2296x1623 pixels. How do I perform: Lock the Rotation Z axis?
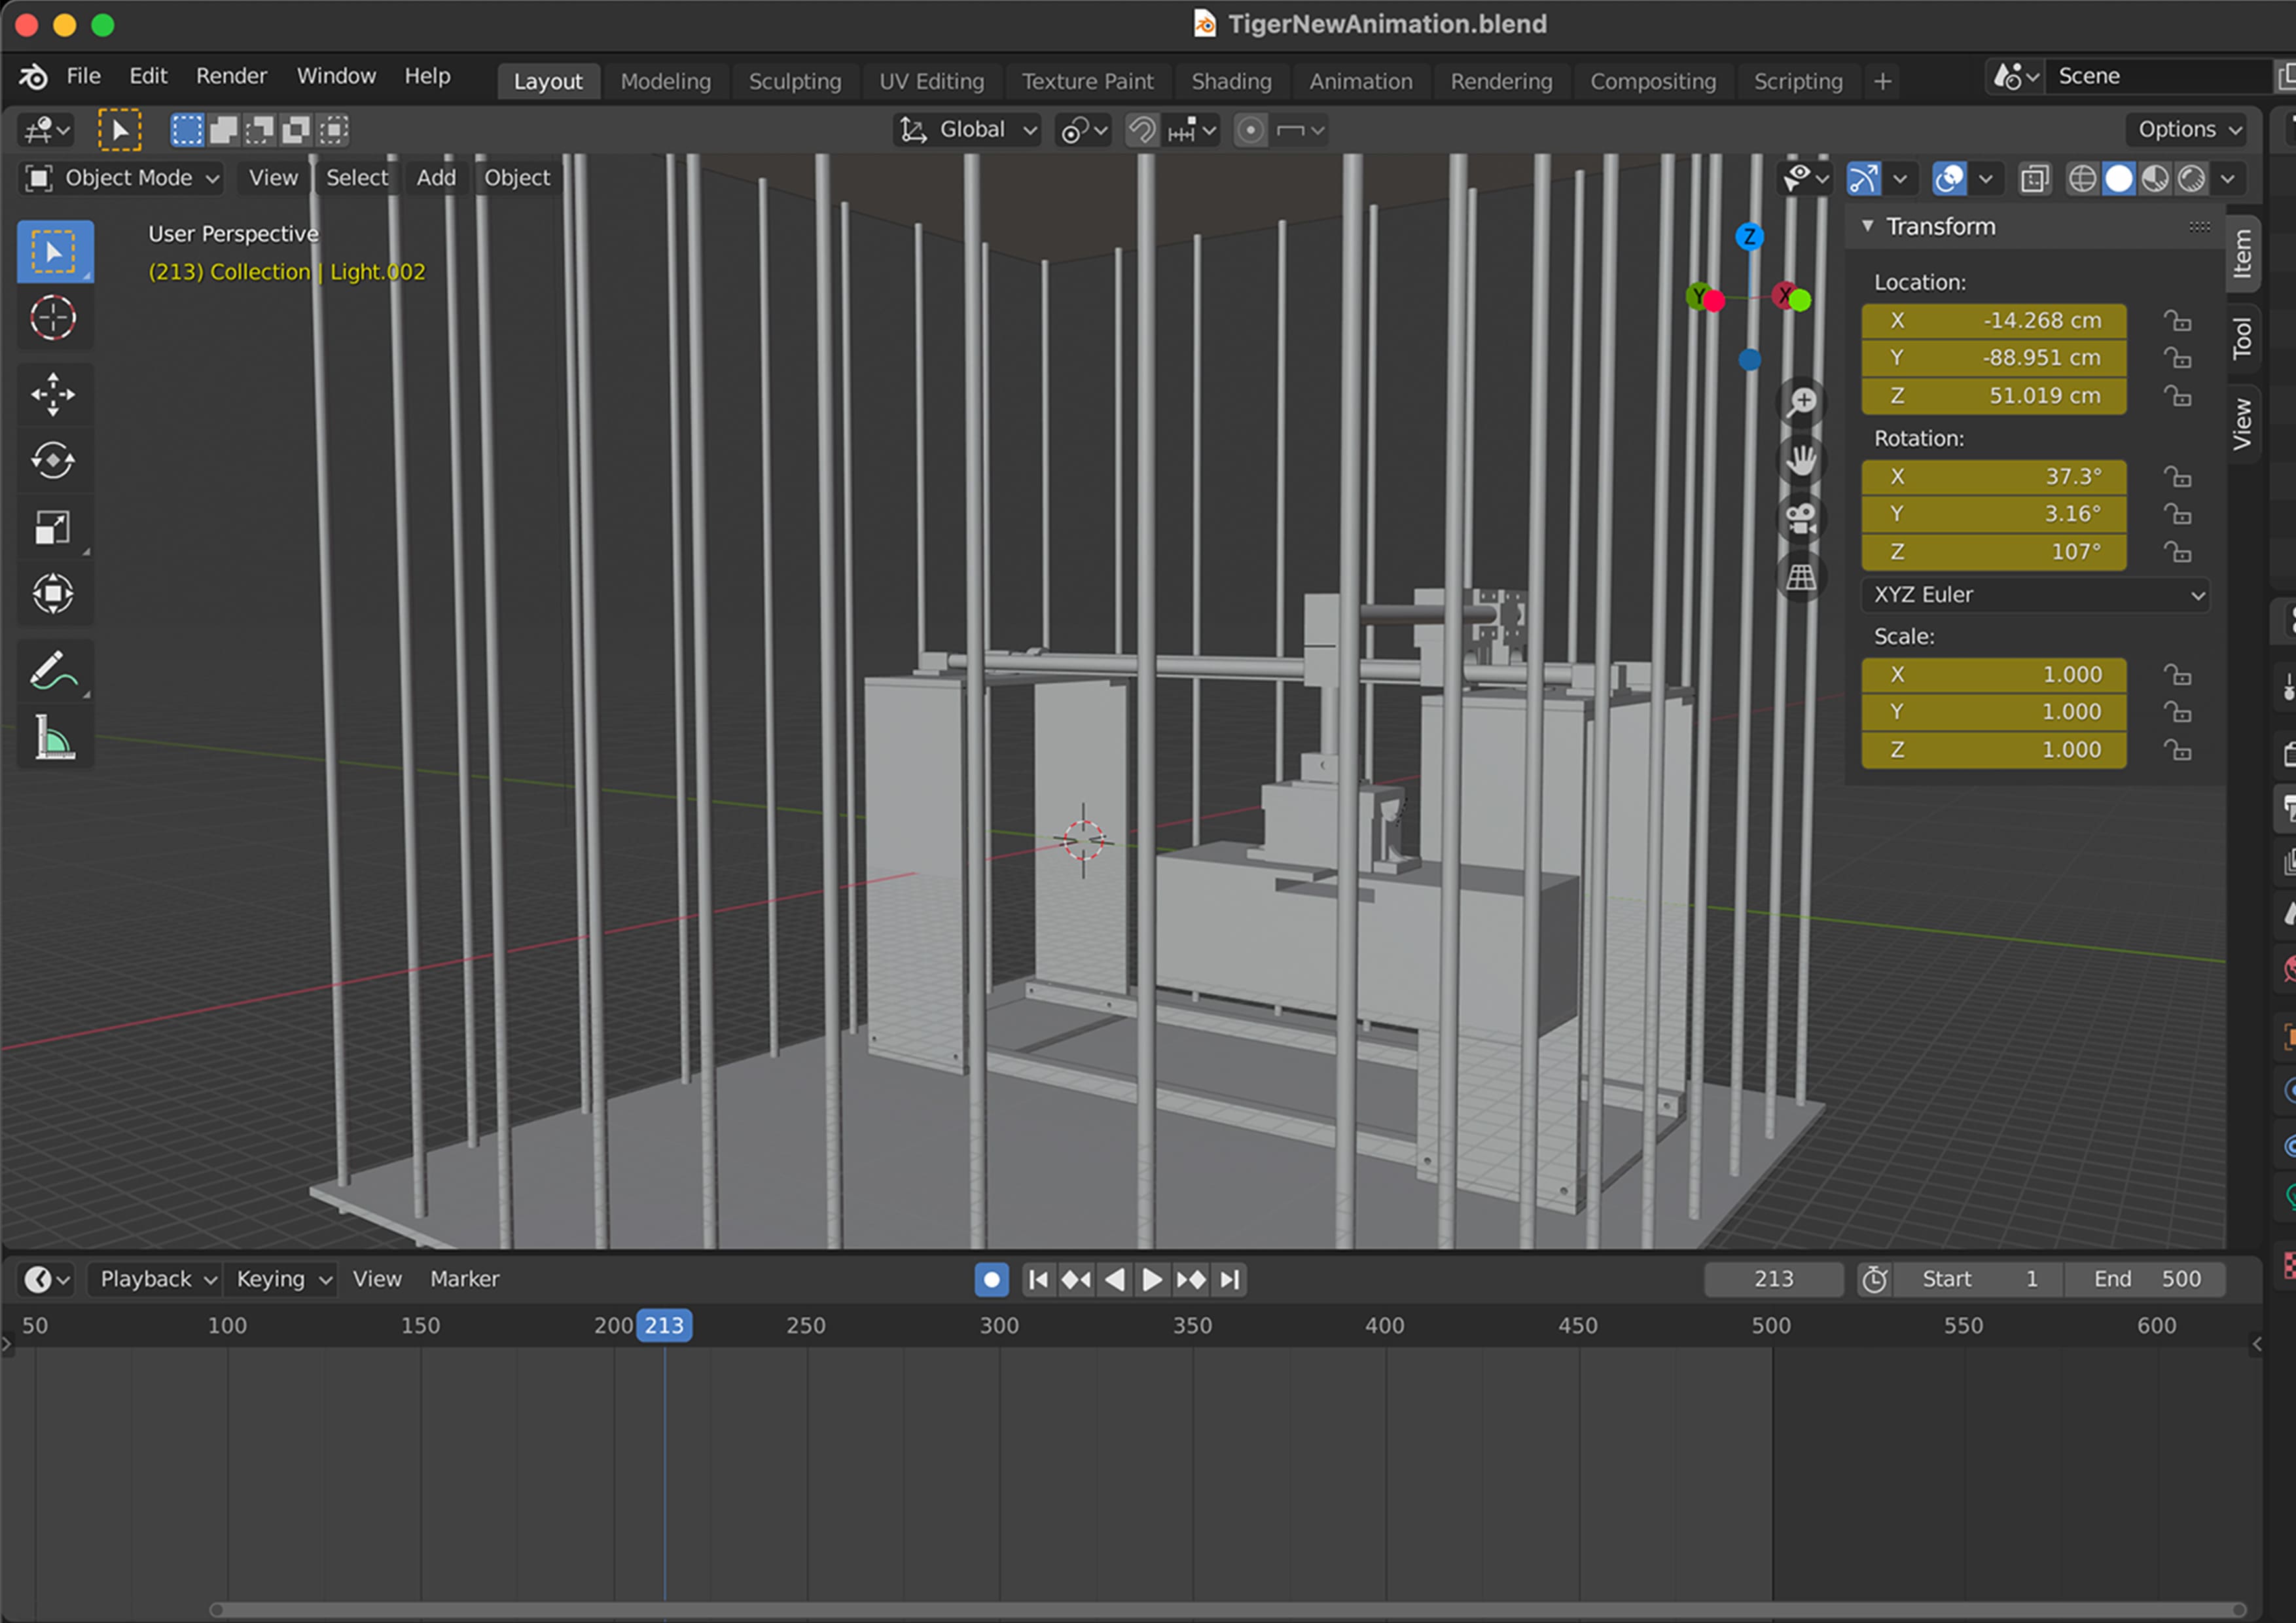pyautogui.click(x=2178, y=552)
